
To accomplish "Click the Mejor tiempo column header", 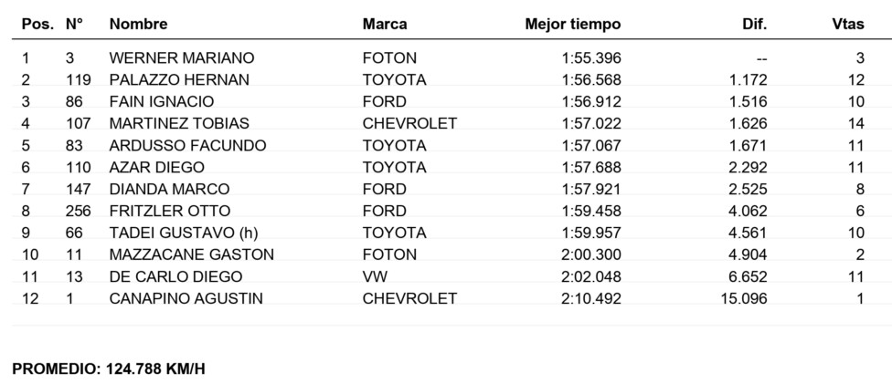I will (x=573, y=25).
